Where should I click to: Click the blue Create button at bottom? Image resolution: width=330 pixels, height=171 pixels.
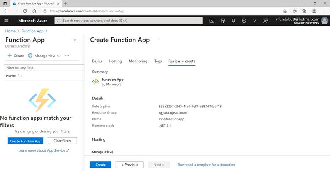click(x=100, y=165)
